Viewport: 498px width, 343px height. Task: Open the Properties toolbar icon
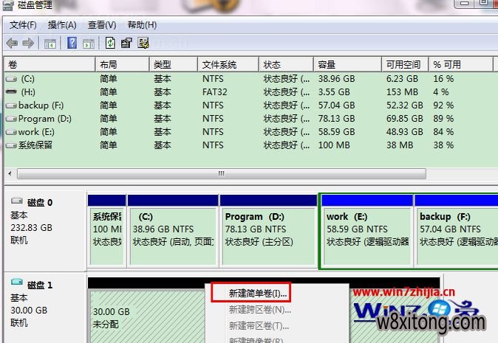pyautogui.click(x=126, y=43)
